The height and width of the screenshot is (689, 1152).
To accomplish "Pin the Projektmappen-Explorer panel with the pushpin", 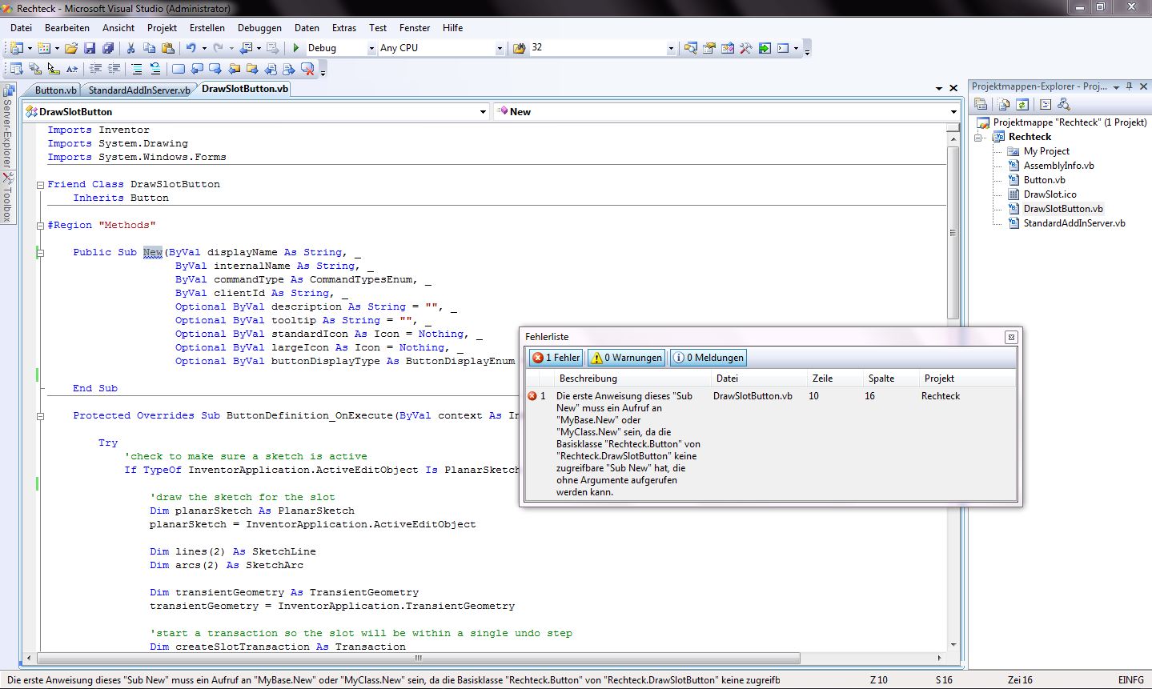I will coord(1130,86).
